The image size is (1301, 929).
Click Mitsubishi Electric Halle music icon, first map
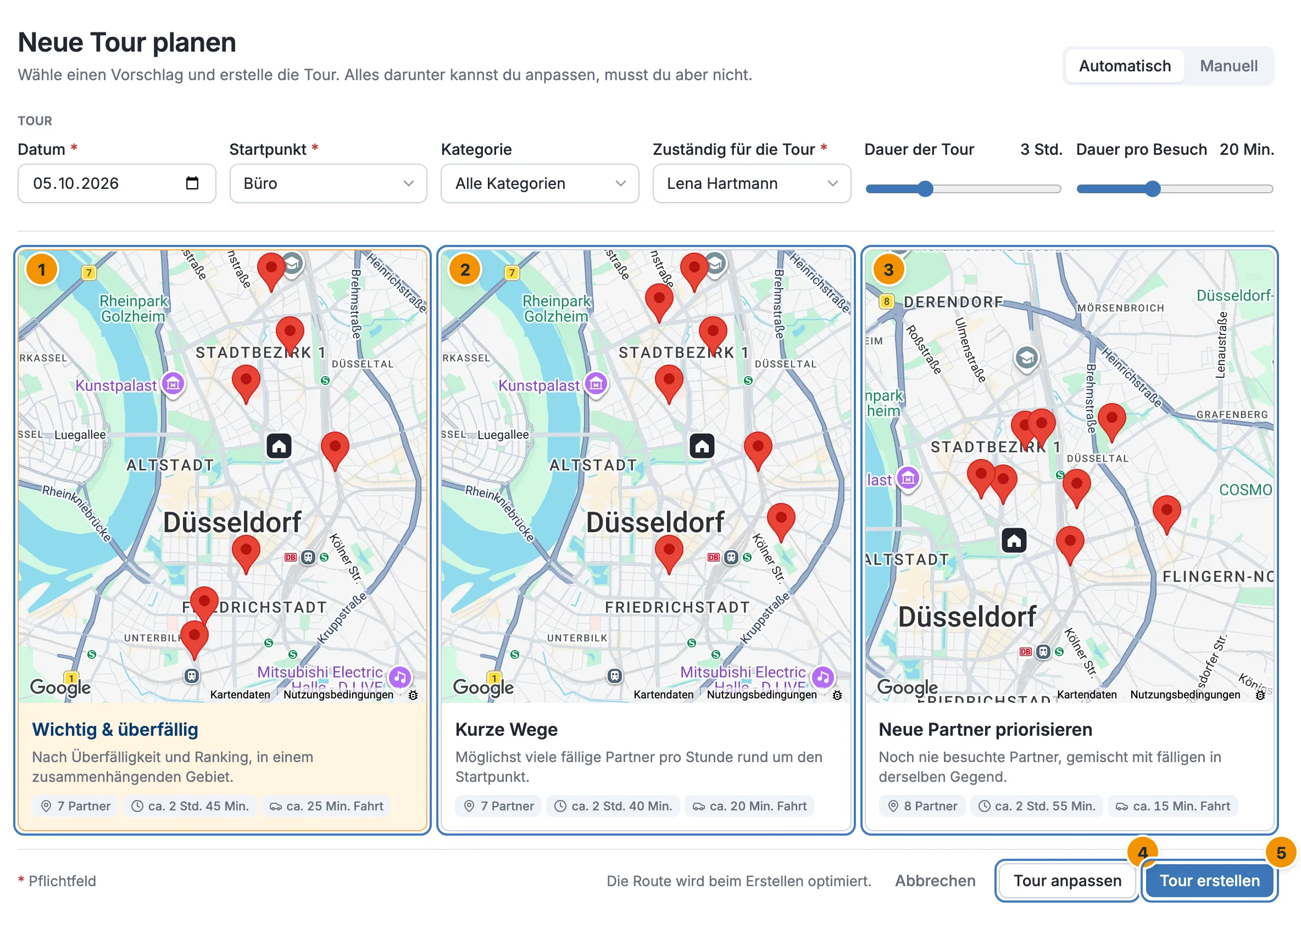point(400,678)
